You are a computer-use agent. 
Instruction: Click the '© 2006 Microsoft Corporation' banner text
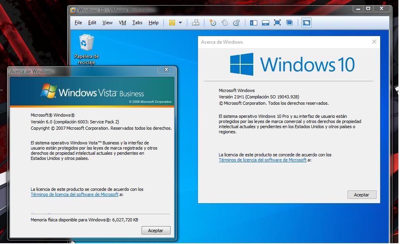click(x=150, y=102)
